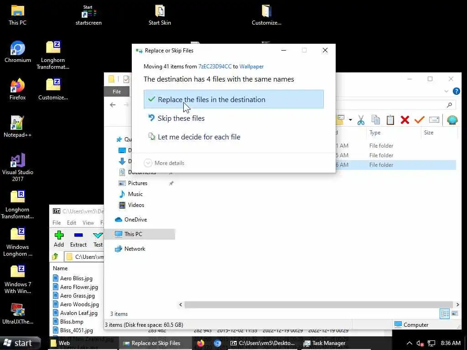The image size is (467, 350).
Task: Select Videos in the navigation pane
Action: click(x=136, y=205)
